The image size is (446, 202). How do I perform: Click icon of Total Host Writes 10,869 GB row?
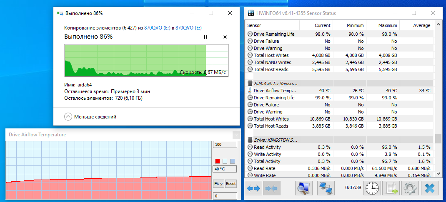click(250, 119)
